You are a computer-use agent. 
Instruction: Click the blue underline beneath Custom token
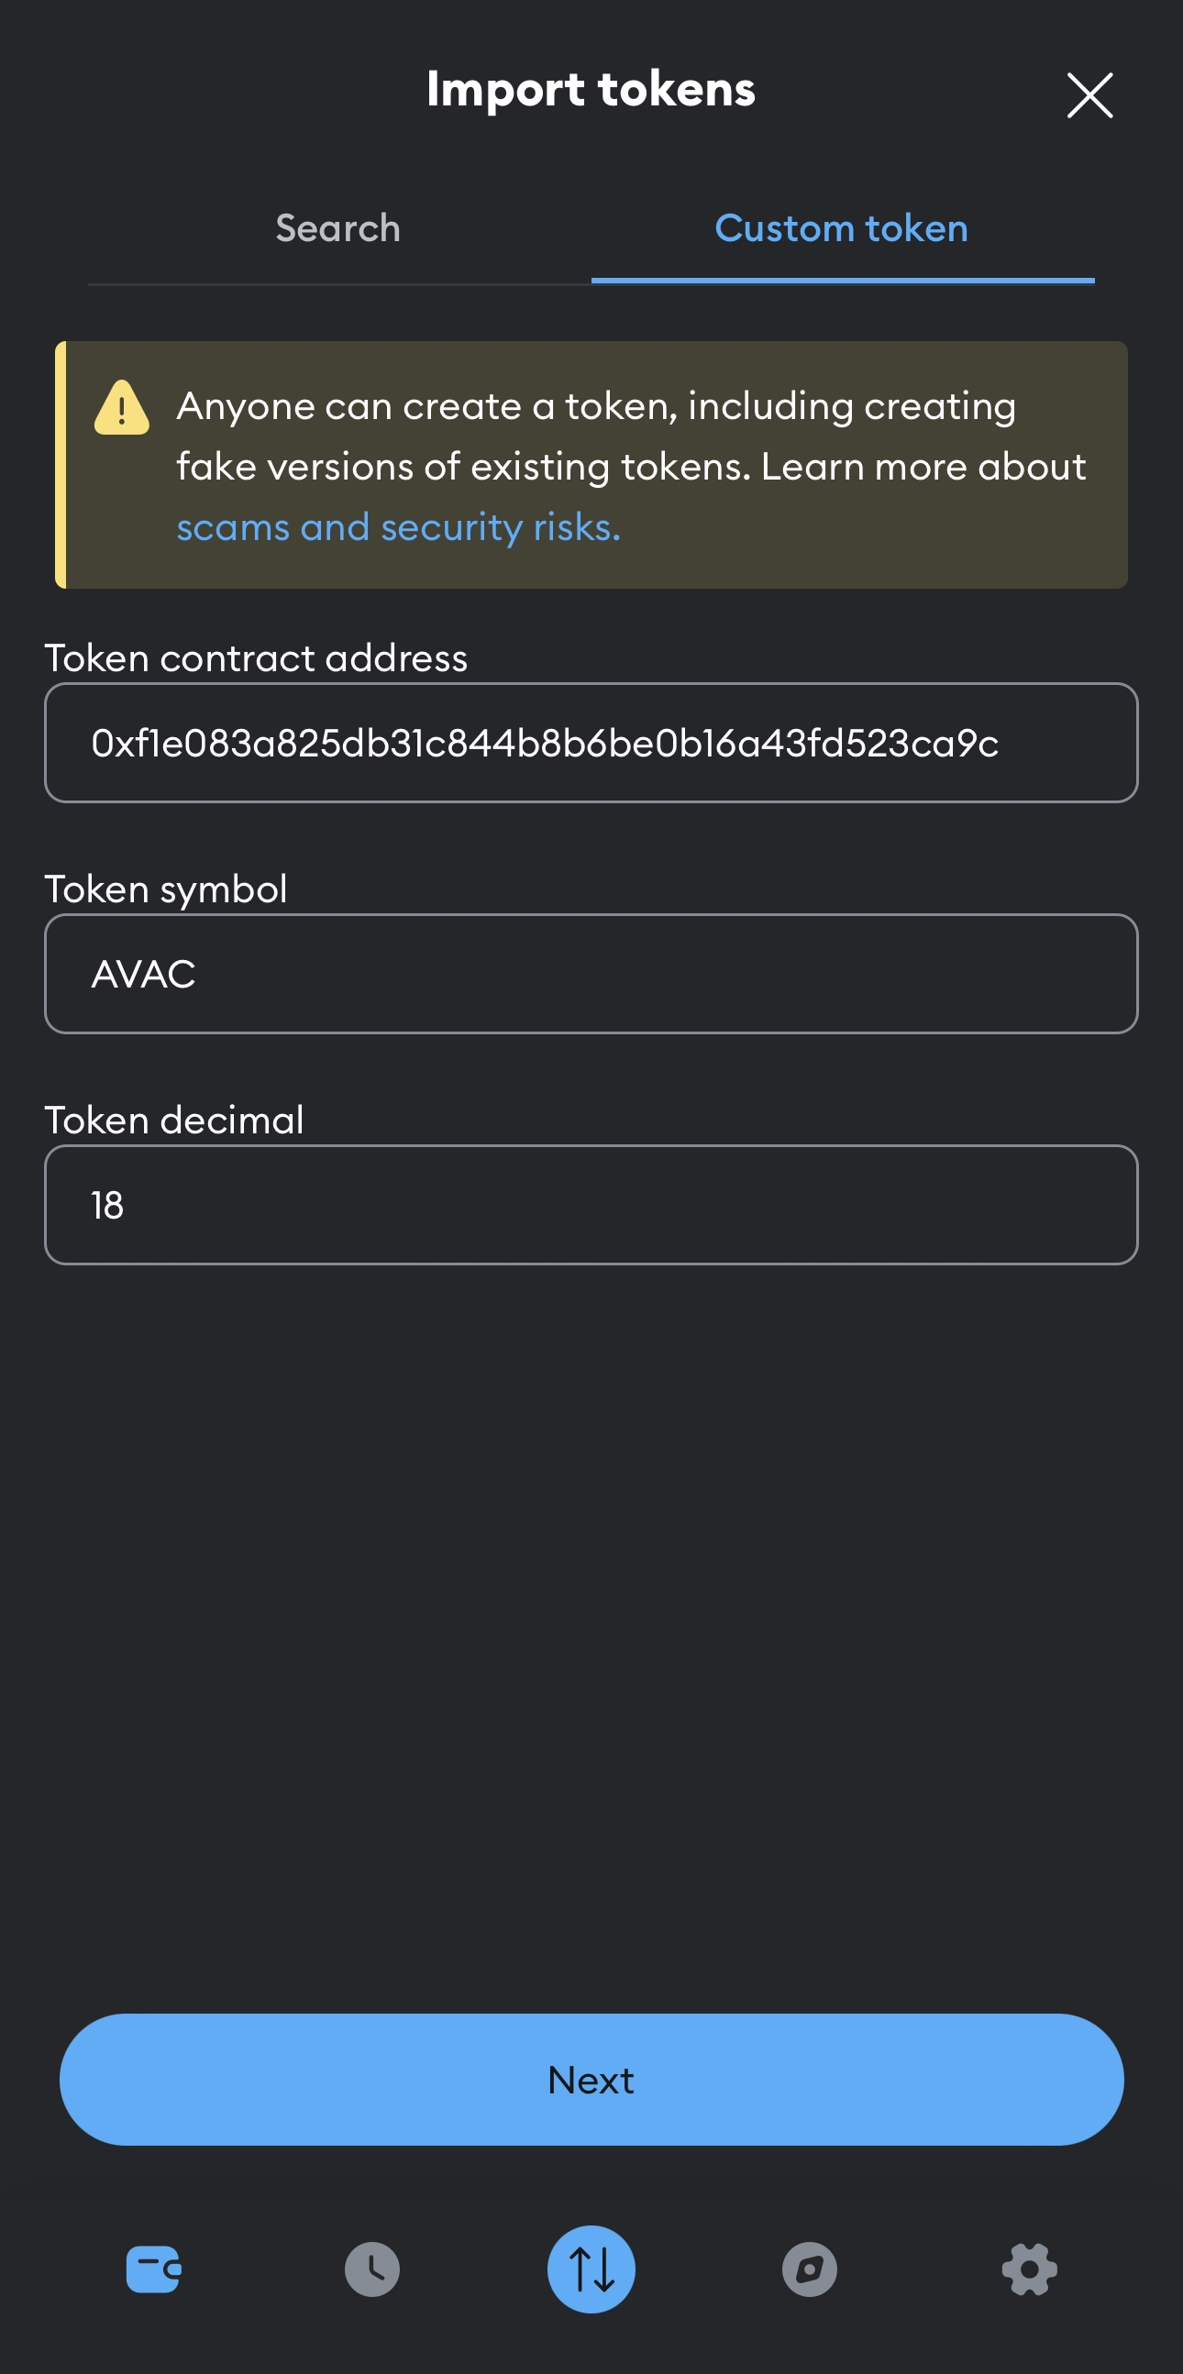click(x=842, y=281)
